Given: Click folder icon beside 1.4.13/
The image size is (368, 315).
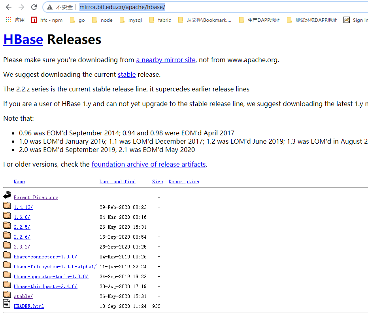Looking at the screenshot, I should click(7, 205).
